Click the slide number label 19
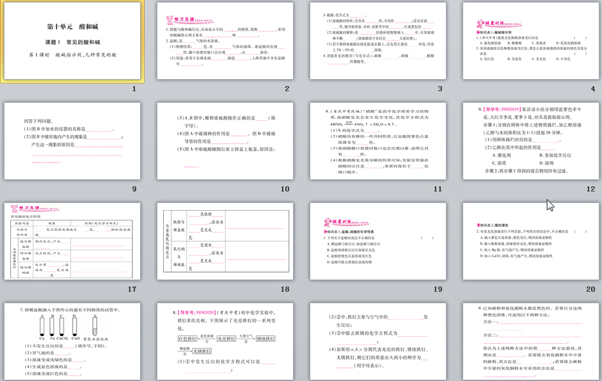 click(x=438, y=288)
